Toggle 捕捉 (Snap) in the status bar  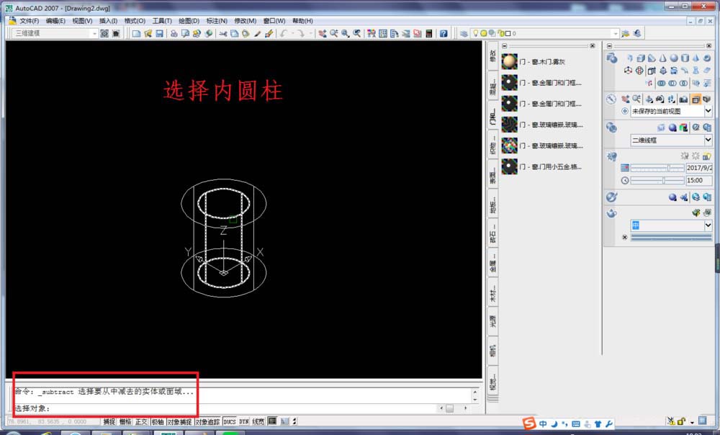[x=109, y=421]
